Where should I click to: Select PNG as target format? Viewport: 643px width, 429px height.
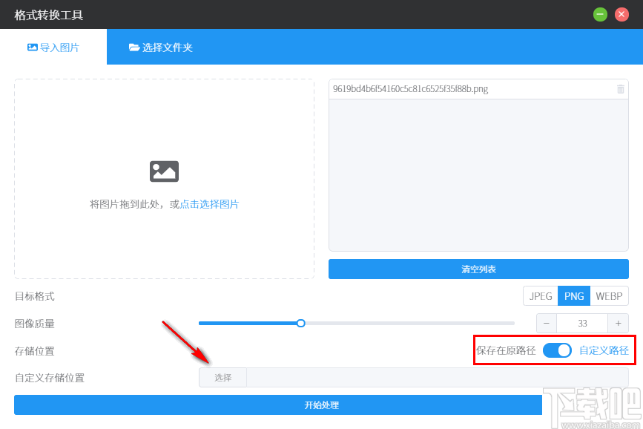point(573,295)
